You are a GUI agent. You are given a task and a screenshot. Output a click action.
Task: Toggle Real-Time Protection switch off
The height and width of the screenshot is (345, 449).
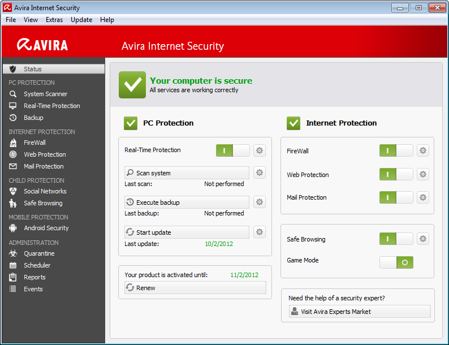coord(232,150)
